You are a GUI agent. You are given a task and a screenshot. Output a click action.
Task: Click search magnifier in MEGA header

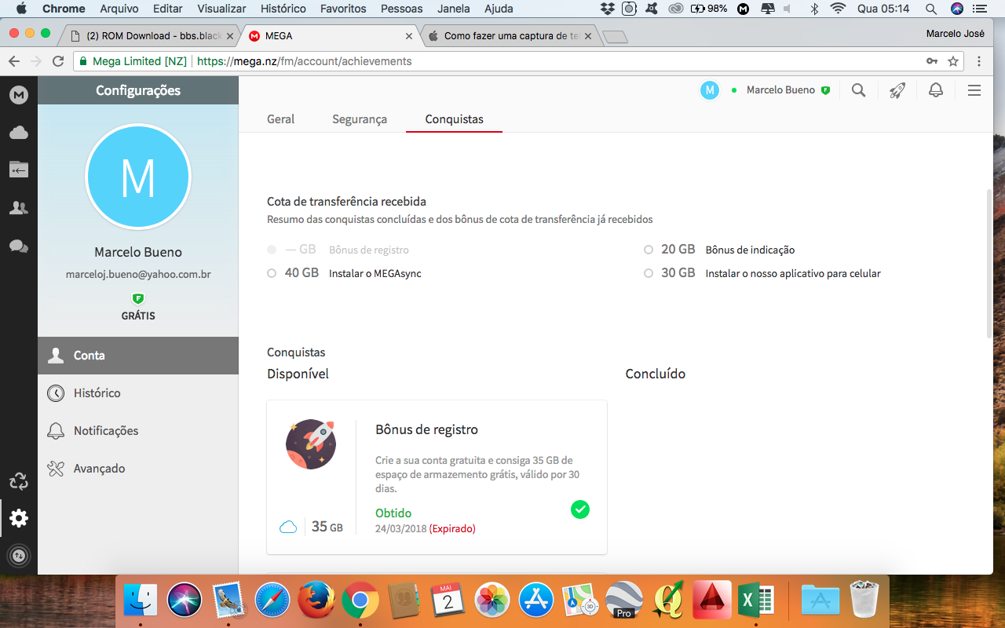859,90
